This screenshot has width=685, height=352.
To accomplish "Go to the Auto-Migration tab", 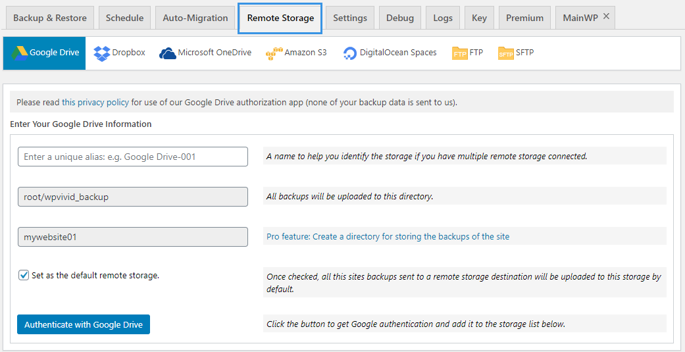I will [x=195, y=18].
